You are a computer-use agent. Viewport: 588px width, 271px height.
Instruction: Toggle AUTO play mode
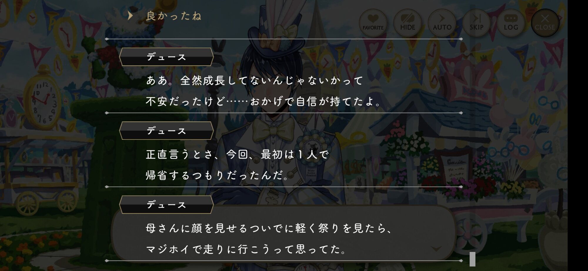pyautogui.click(x=442, y=23)
